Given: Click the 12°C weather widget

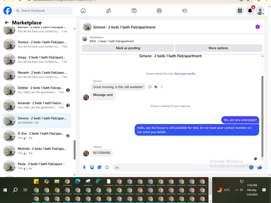Looking at the screenshot, I should [x=224, y=190].
